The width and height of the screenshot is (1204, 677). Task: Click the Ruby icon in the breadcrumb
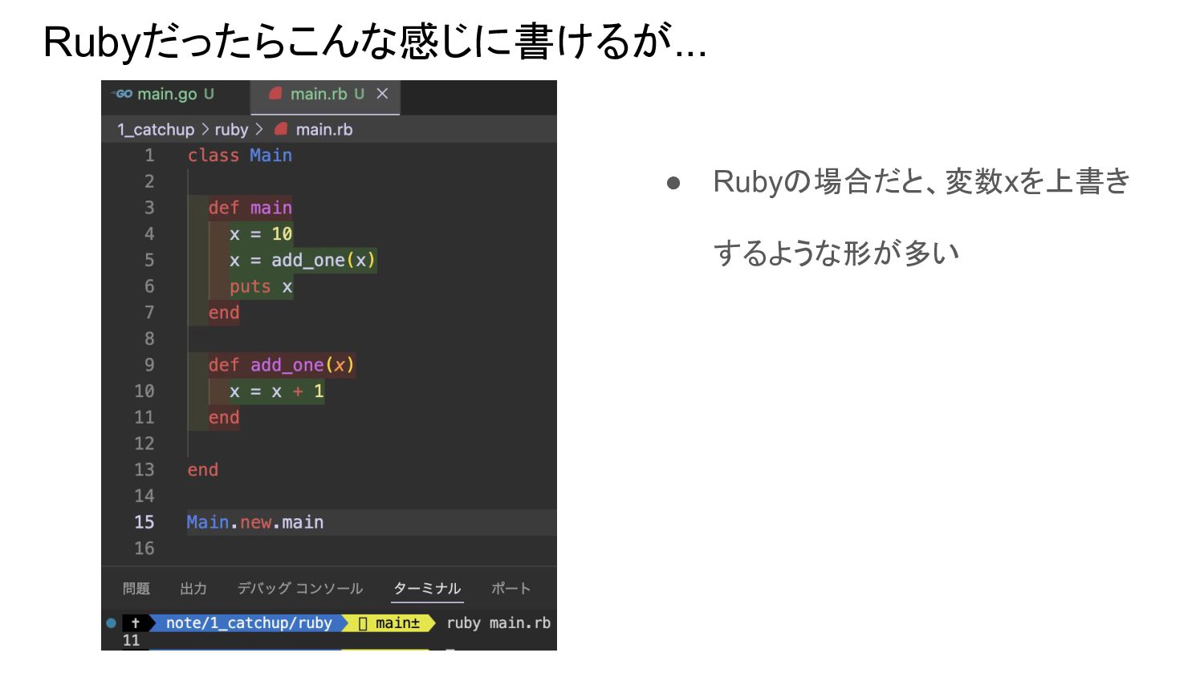pos(281,129)
